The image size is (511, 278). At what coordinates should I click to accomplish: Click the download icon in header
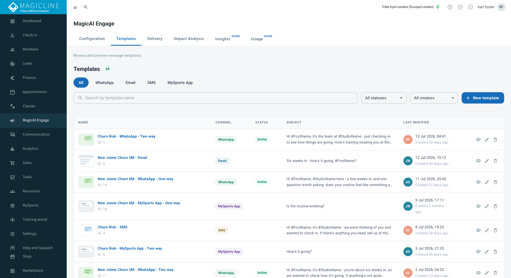click(460, 7)
